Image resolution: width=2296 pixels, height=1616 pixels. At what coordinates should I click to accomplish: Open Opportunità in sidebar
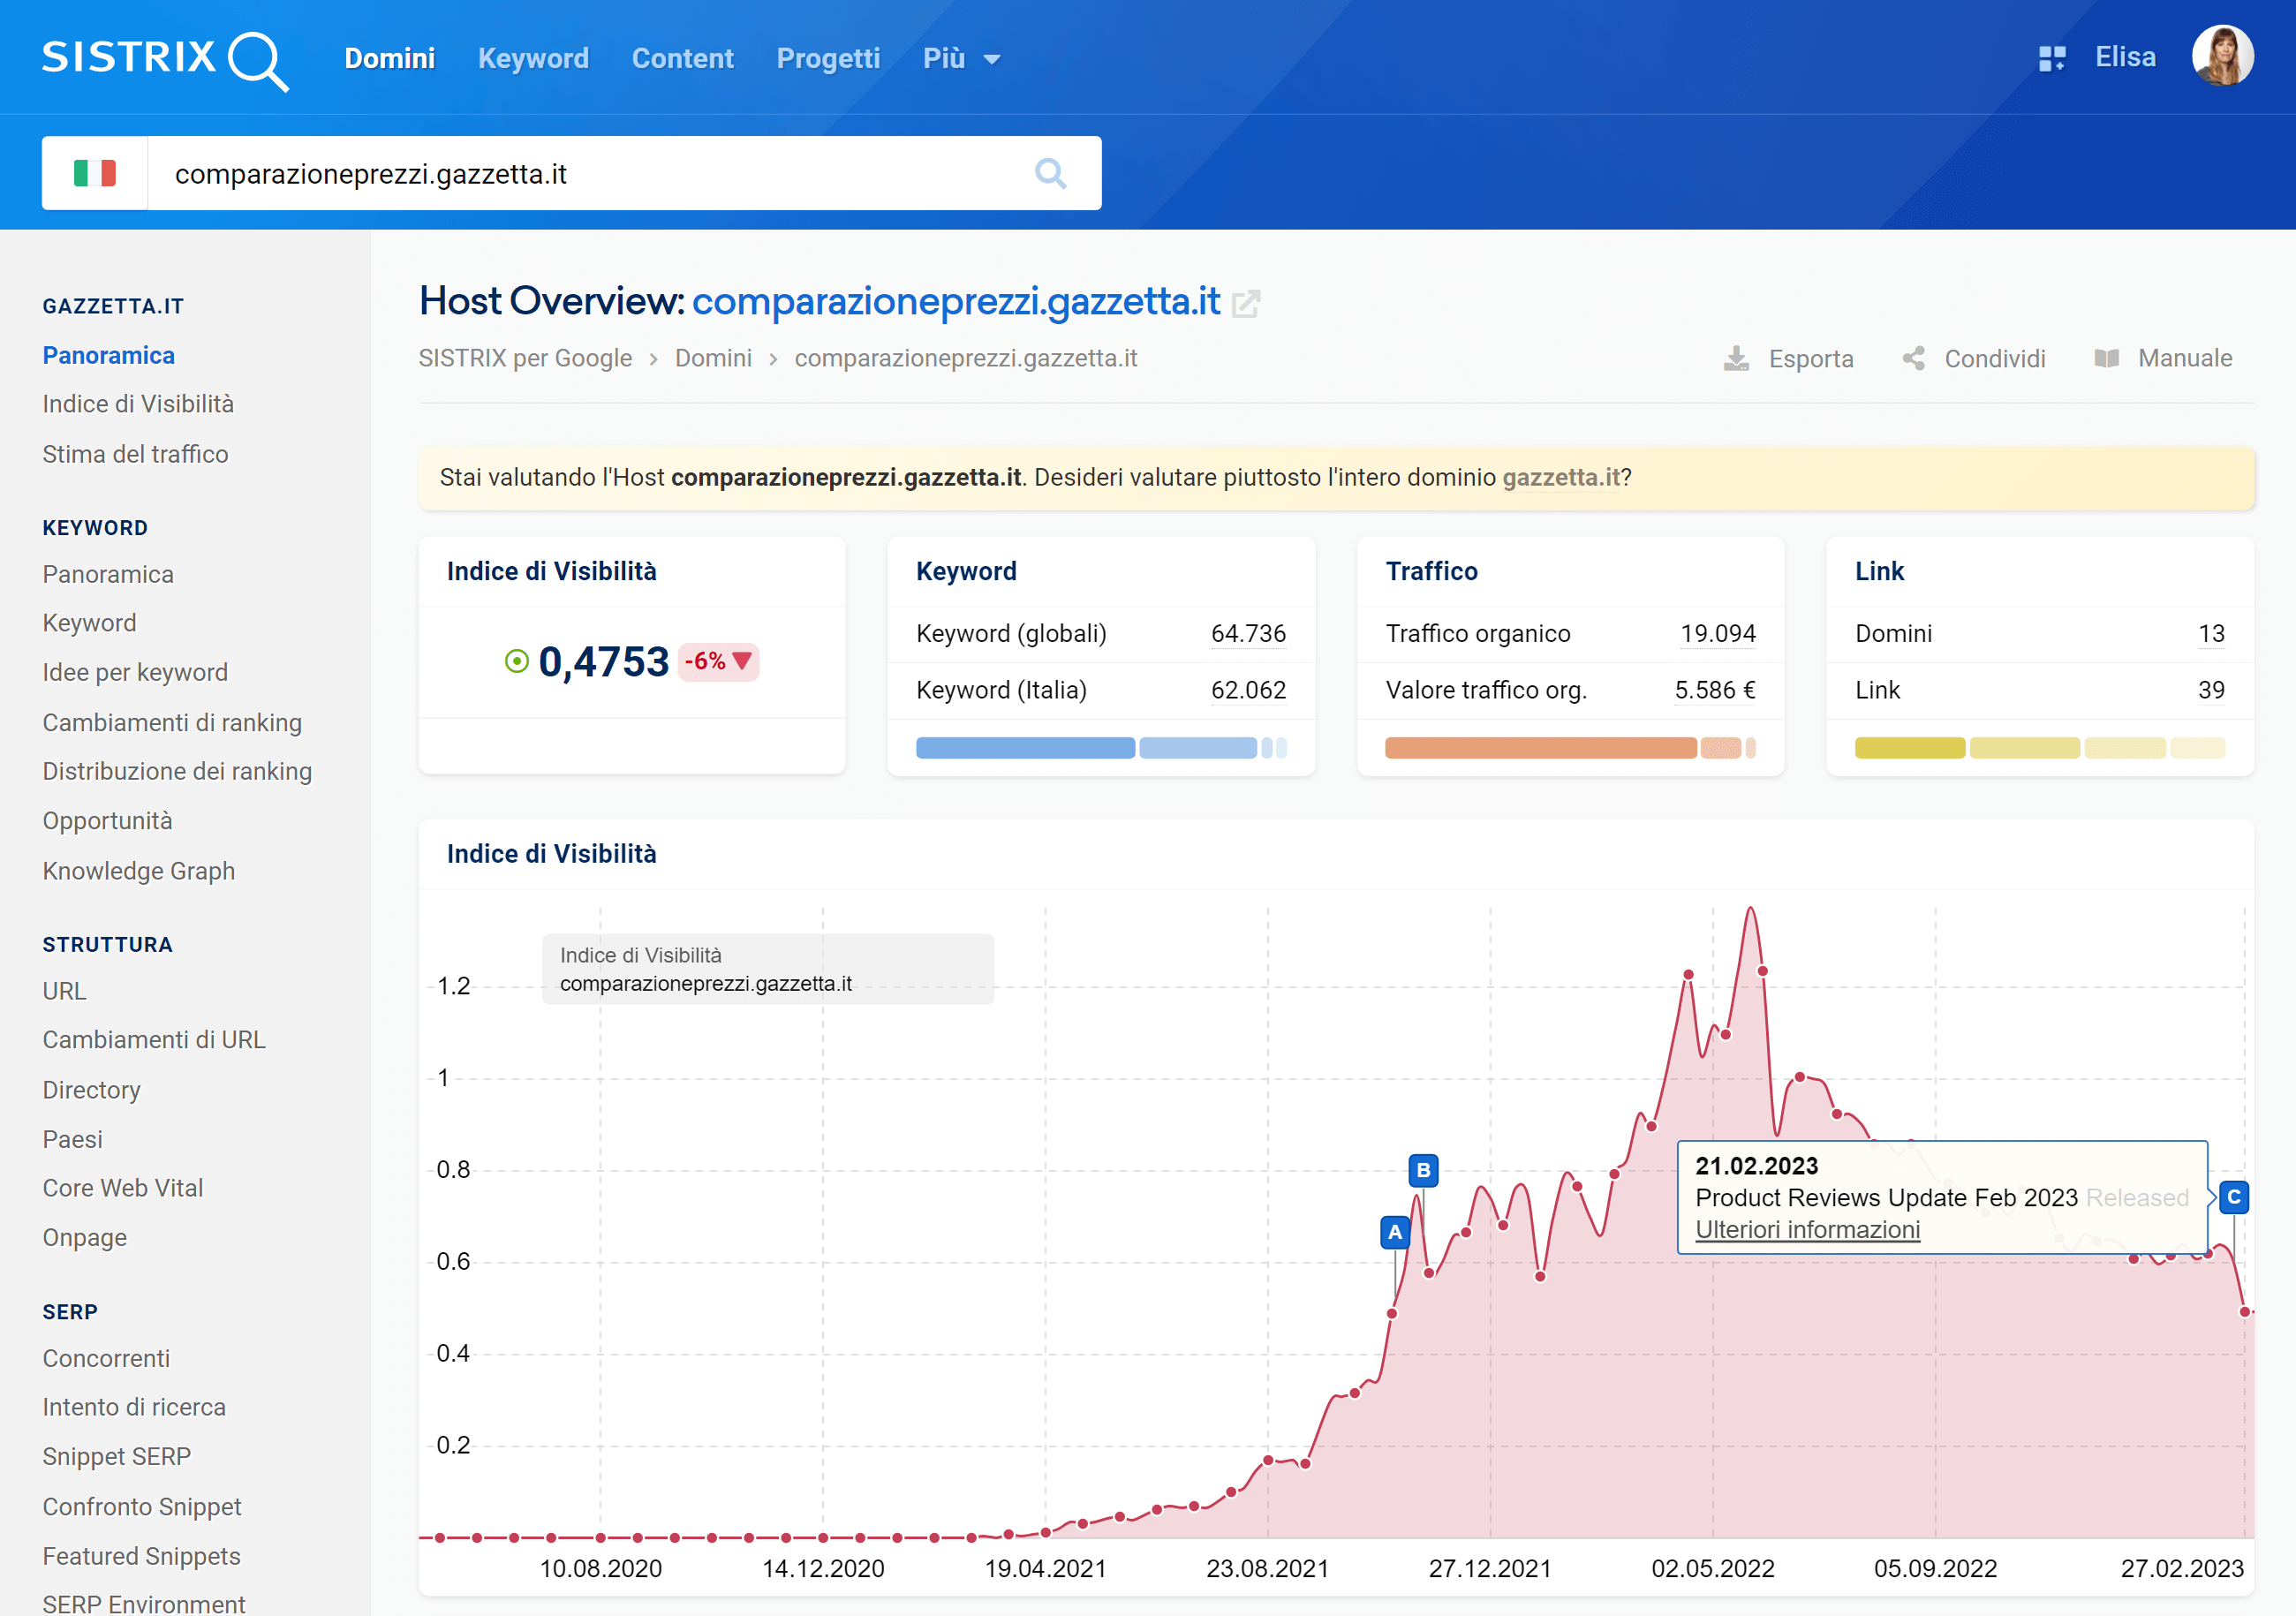coord(107,822)
